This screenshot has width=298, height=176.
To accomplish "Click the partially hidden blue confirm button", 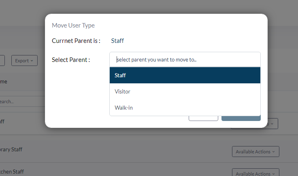I will (x=241, y=118).
